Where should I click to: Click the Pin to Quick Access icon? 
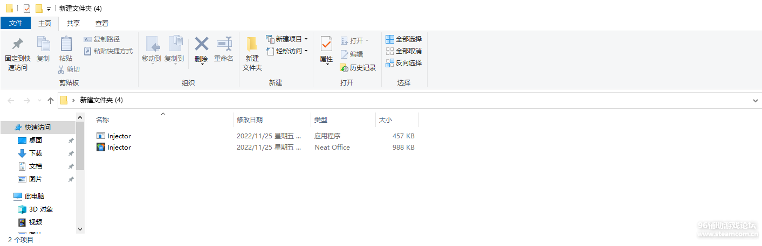pos(17,44)
